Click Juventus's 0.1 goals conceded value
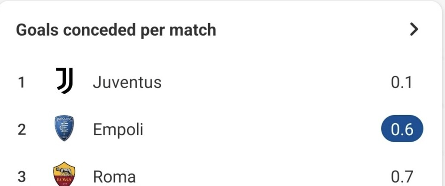The width and height of the screenshot is (445, 186). [x=401, y=83]
